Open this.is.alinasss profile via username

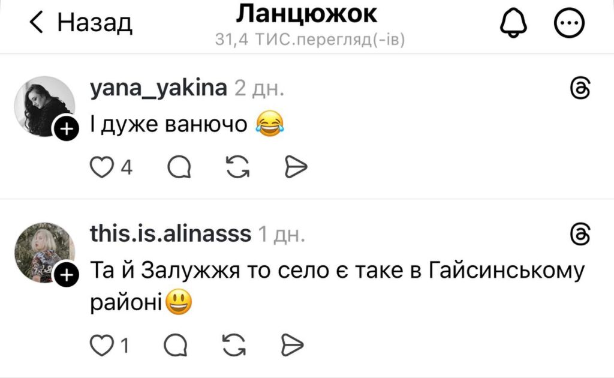pyautogui.click(x=170, y=234)
